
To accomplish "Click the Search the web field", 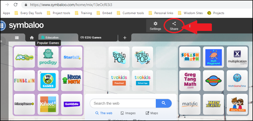I will [123, 103].
